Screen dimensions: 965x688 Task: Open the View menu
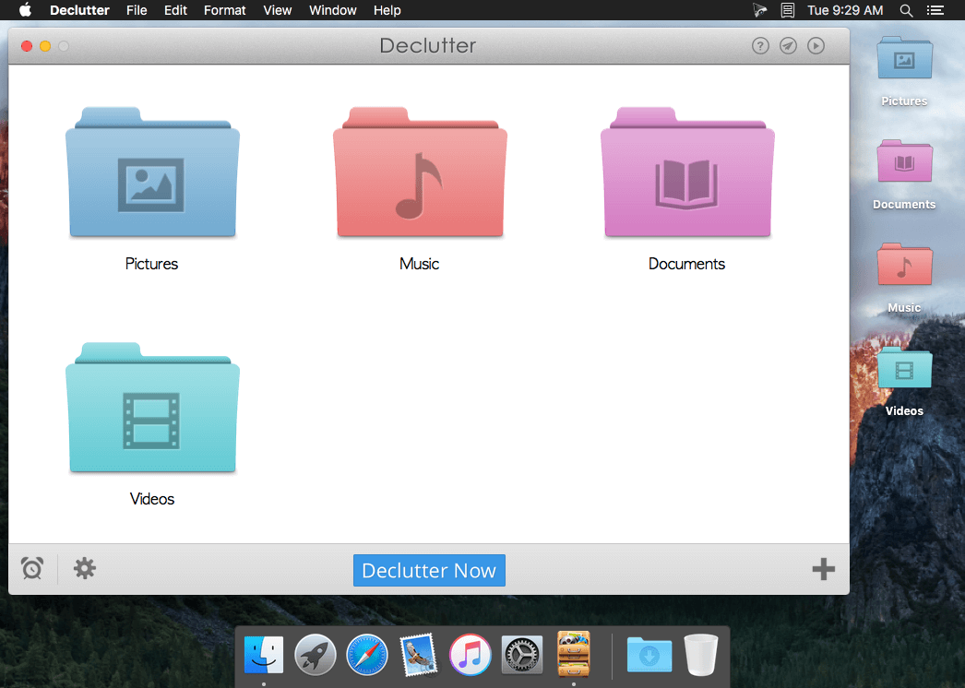[277, 10]
